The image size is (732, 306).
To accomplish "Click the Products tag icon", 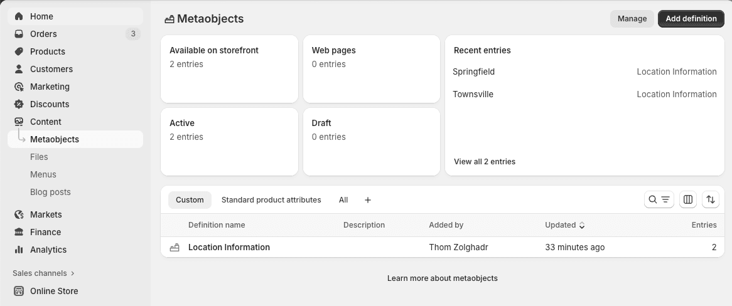I will click(19, 51).
